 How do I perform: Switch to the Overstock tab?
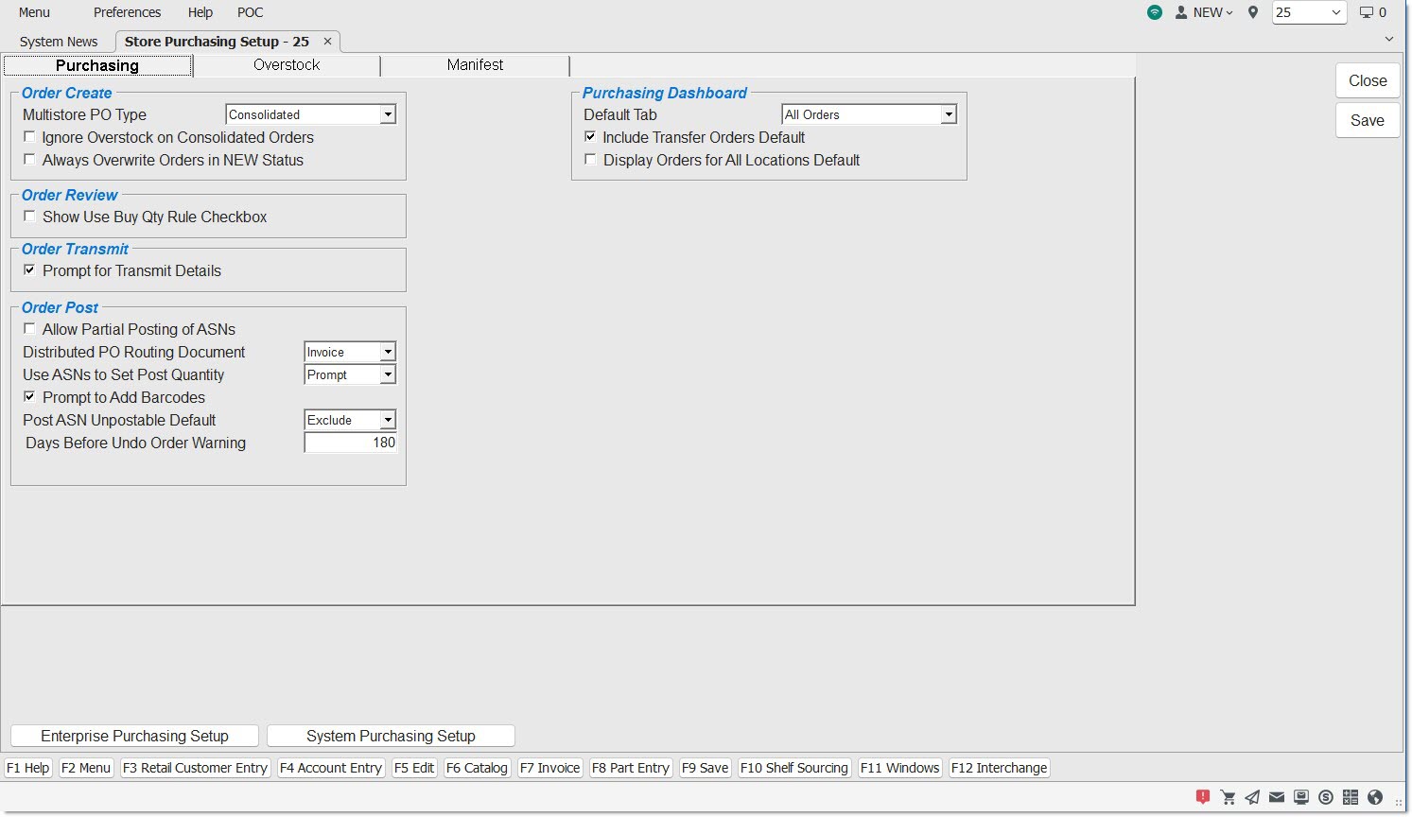(287, 65)
